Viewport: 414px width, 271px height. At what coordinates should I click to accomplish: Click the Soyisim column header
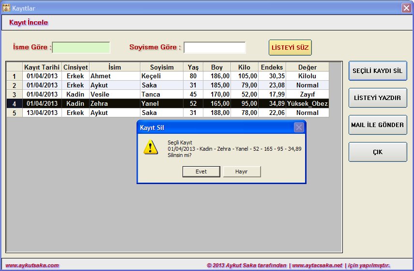(x=162, y=67)
